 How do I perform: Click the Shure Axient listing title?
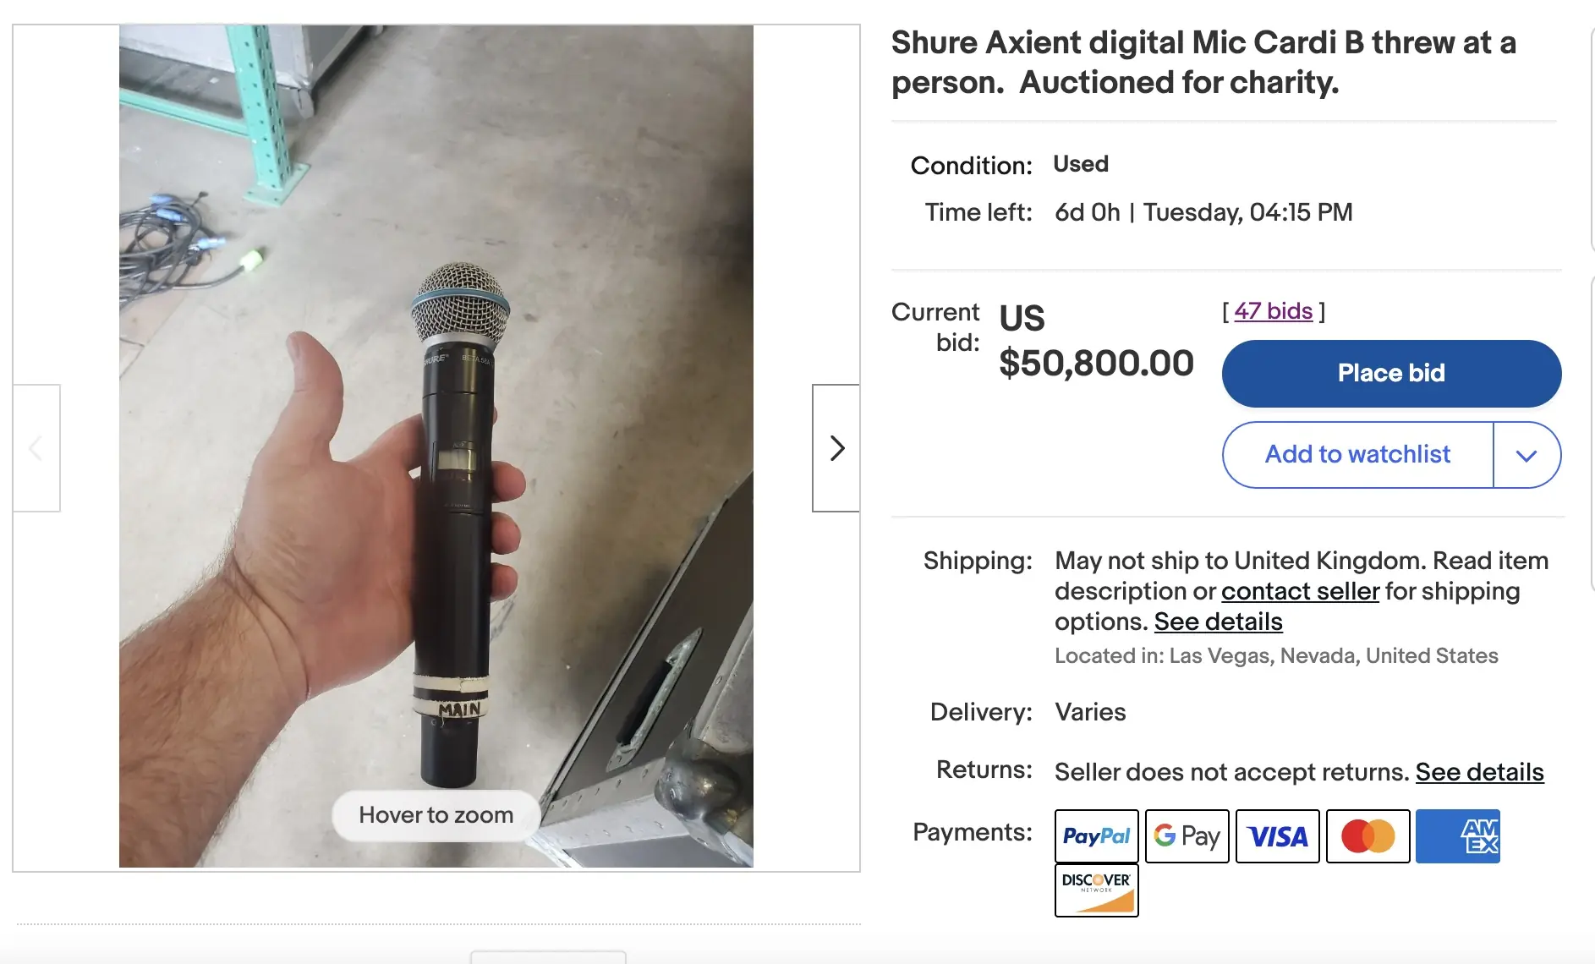[1203, 63]
